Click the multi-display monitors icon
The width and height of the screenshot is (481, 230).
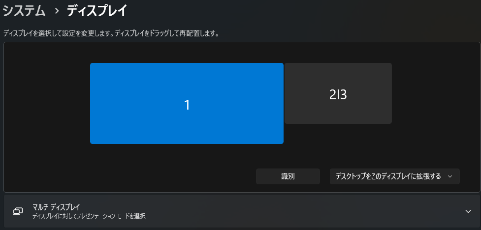click(18, 211)
